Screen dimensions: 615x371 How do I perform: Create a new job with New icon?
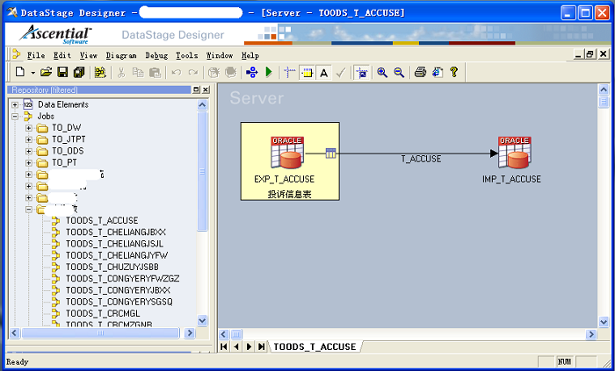pyautogui.click(x=20, y=73)
